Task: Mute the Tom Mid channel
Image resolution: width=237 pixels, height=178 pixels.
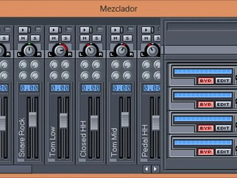Action: click(116, 38)
